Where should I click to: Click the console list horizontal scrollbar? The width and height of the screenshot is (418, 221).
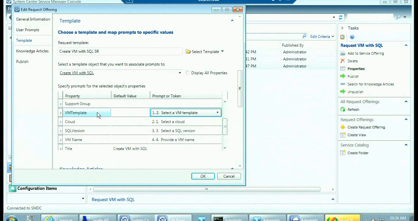(x=206, y=189)
